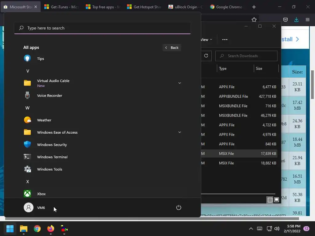
Task: Click the browser page vertical scrollbar
Action: pyautogui.click(x=313, y=85)
